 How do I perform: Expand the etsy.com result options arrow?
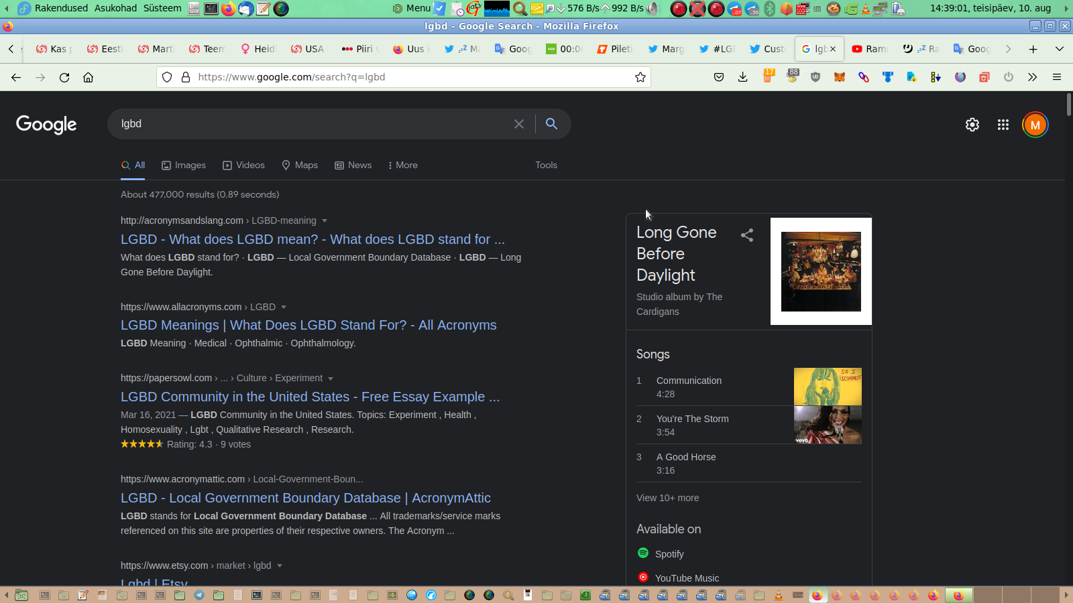point(280,565)
